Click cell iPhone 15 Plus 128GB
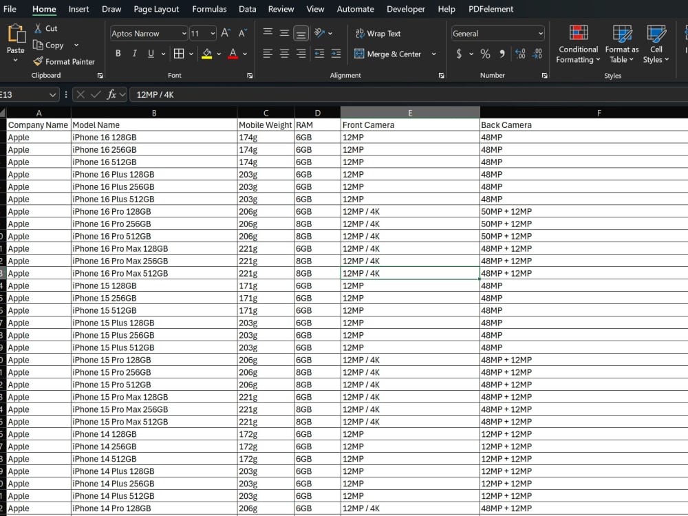Image resolution: width=688 pixels, height=516 pixels. (x=154, y=323)
